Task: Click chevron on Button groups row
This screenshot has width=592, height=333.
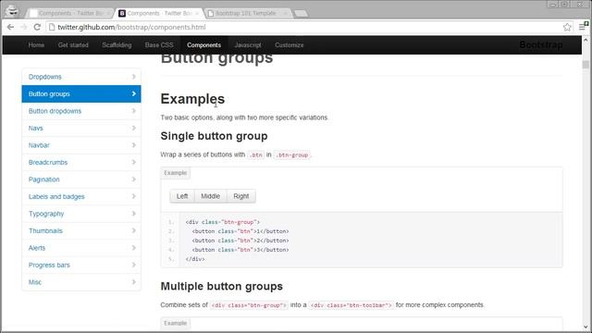Action: 133,93
